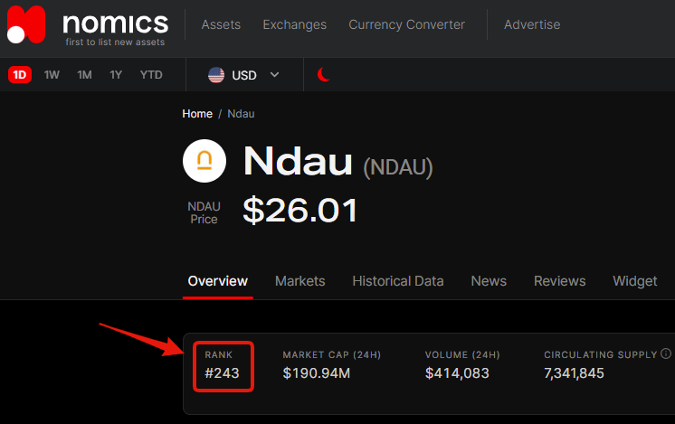Go to the Exchanges page
The width and height of the screenshot is (675, 424).
pos(294,24)
